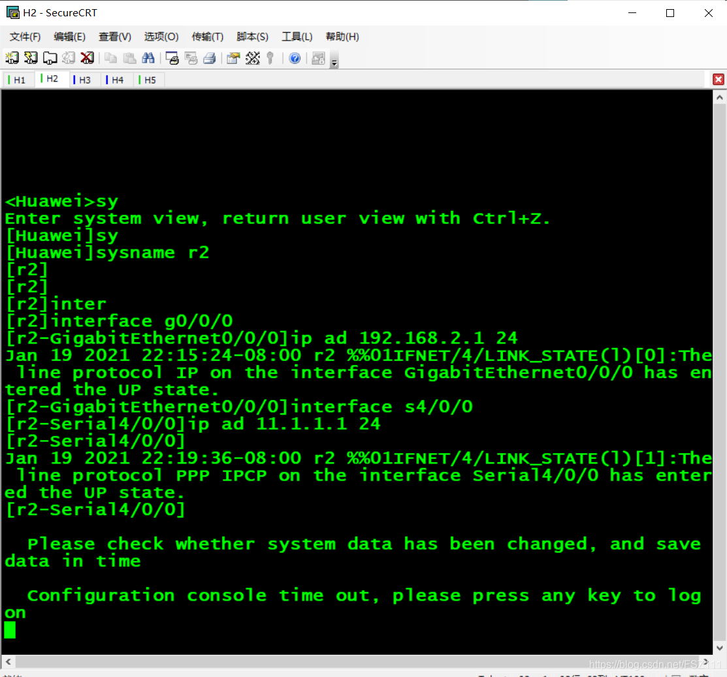The image size is (727, 677).
Task: Switch to the H5 session tab
Action: click(150, 80)
